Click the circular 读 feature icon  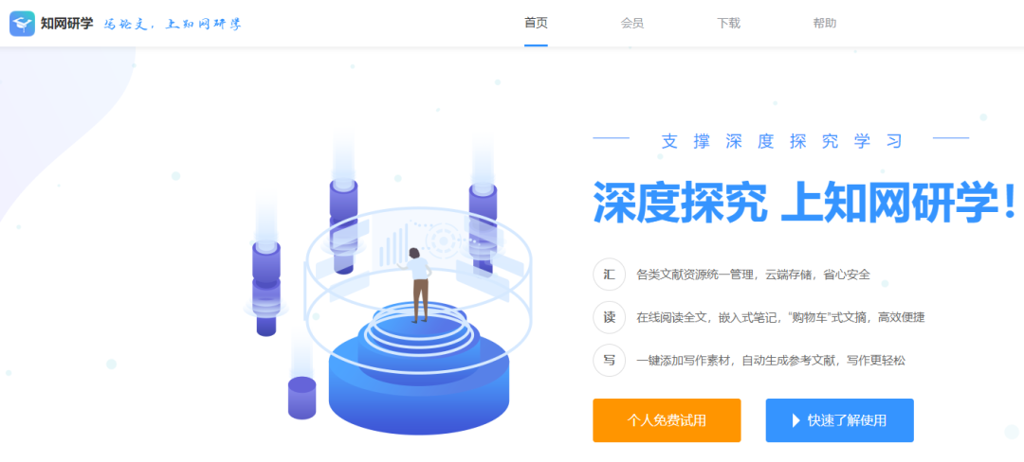click(610, 317)
